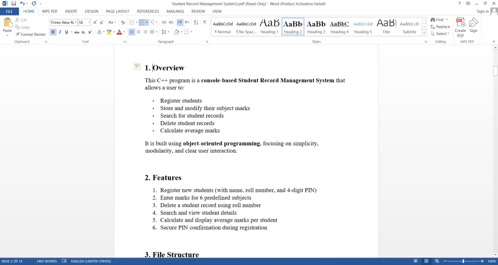Toggle superscript formatting
This screenshot has height=265, width=498.
pos(90,32)
